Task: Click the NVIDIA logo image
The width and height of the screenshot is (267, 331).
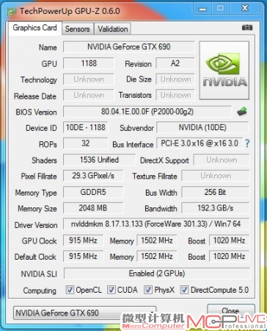Action: [x=224, y=71]
